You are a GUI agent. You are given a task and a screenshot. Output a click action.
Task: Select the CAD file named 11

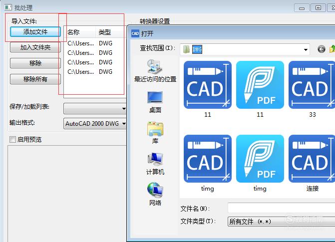[x=208, y=89]
